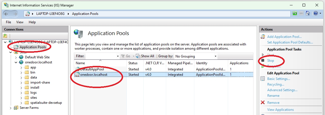Open the Help question mark icon
Viewport: 325px width, 115px height.
315,13
